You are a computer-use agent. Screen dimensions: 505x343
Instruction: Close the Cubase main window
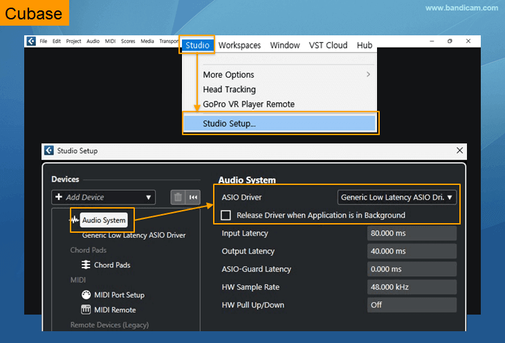point(468,41)
